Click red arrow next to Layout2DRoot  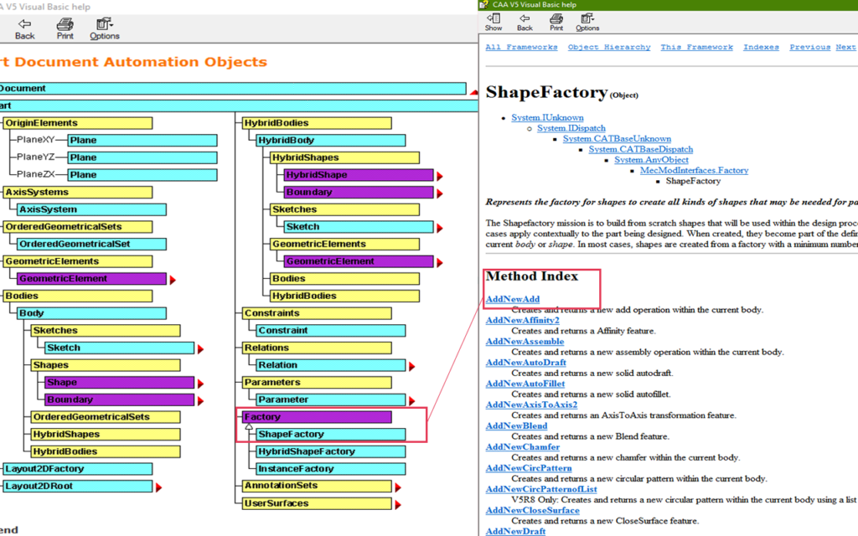coord(158,487)
